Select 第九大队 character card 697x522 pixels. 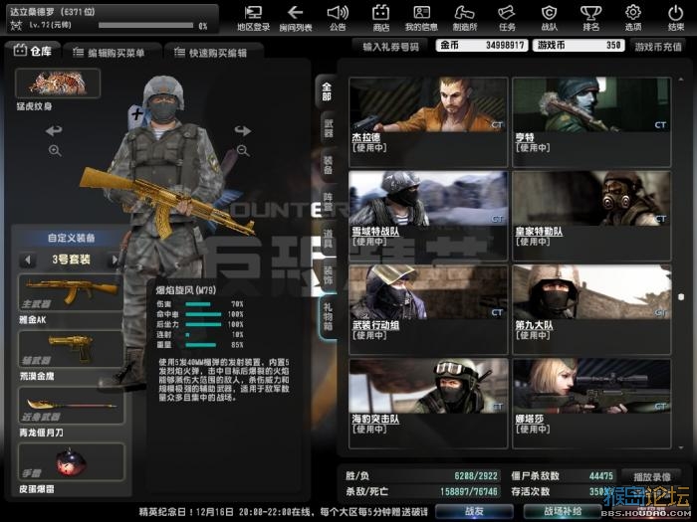[591, 309]
